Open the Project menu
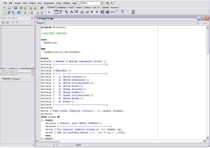 coord(32,3)
